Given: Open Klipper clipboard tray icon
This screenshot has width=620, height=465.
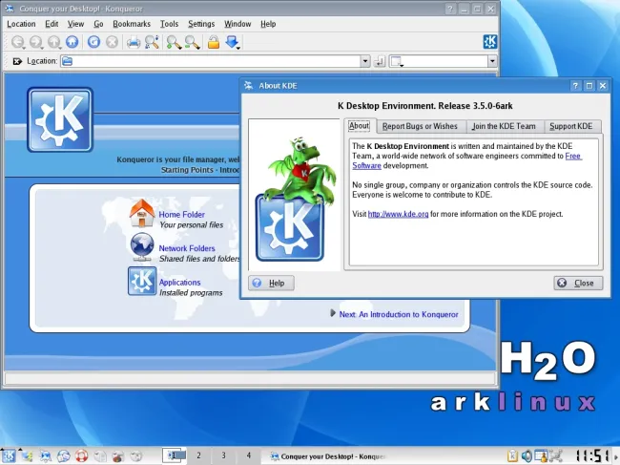Looking at the screenshot, I should click(512, 456).
